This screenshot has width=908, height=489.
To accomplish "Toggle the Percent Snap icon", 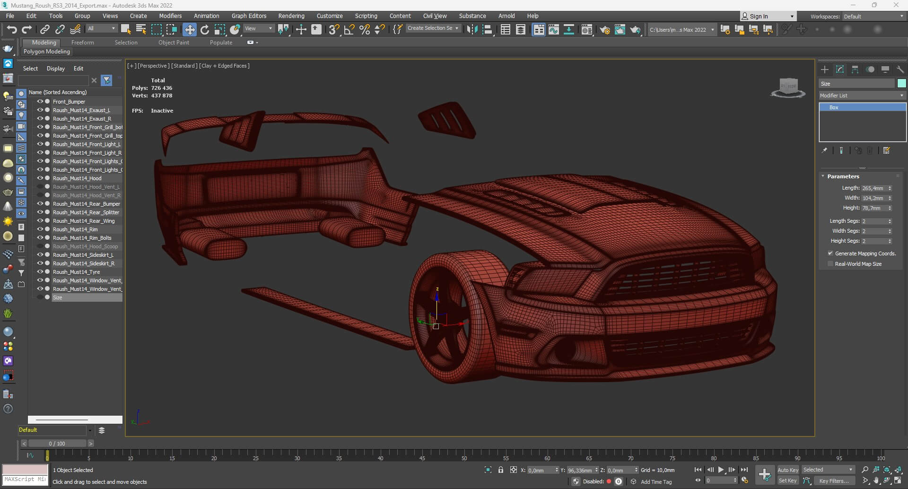I will (x=365, y=29).
